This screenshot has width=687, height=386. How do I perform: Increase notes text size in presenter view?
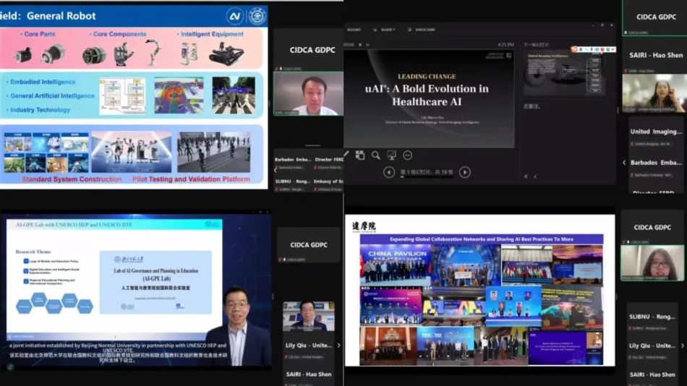point(526,176)
